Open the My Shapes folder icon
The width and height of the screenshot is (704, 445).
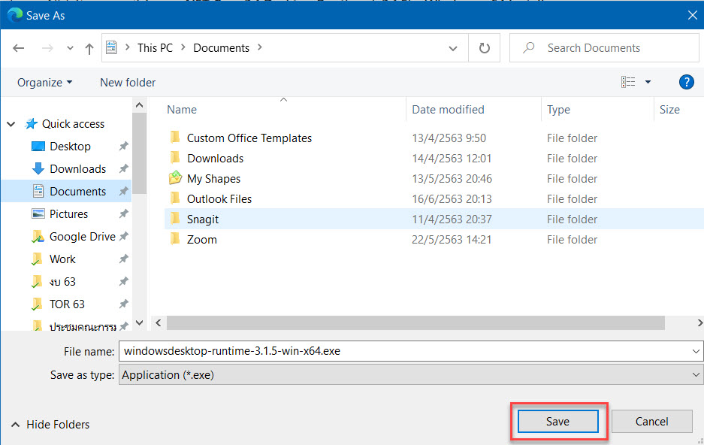pyautogui.click(x=175, y=179)
